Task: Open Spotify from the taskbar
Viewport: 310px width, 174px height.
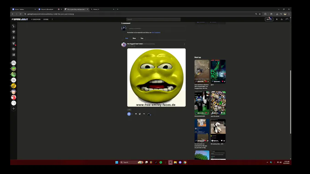Action: pyautogui.click(x=161, y=162)
